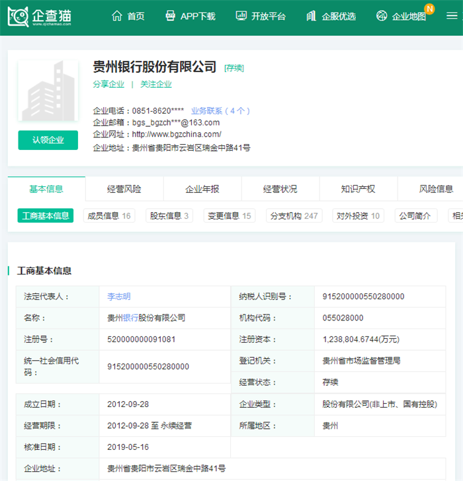463x481 pixels.
Task: Select 股东信息 3 sub-tab
Action: click(169, 215)
